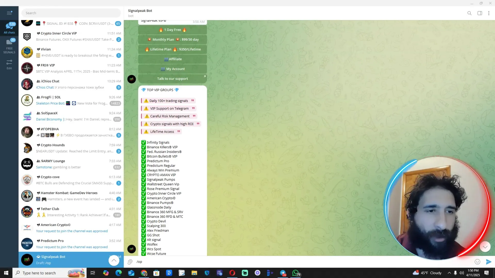This screenshot has width=495, height=278.
Task: Click the taskbar Type here to search box
Action: click(x=49, y=273)
